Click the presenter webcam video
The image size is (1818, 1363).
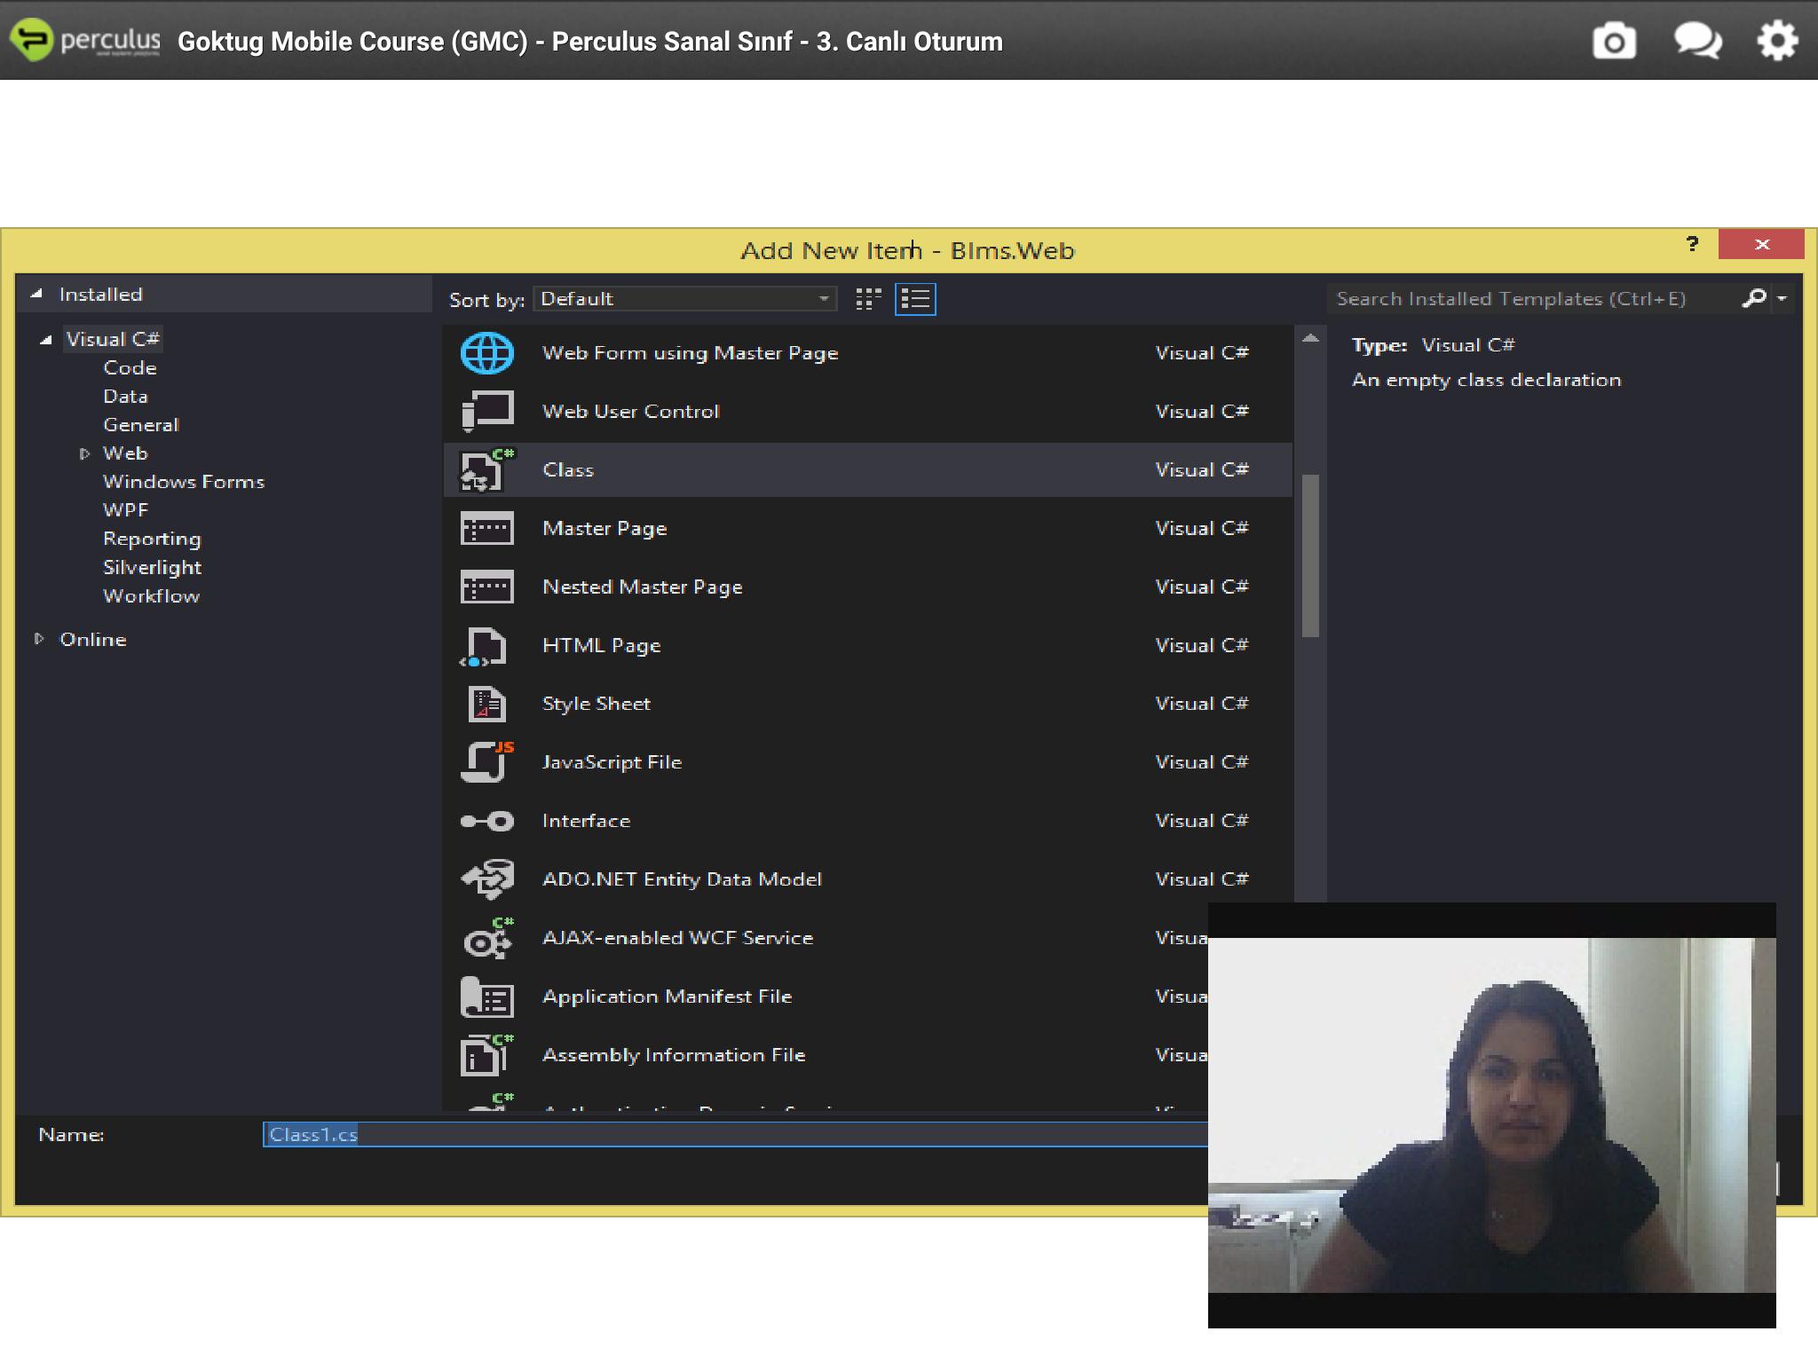[1491, 1115]
